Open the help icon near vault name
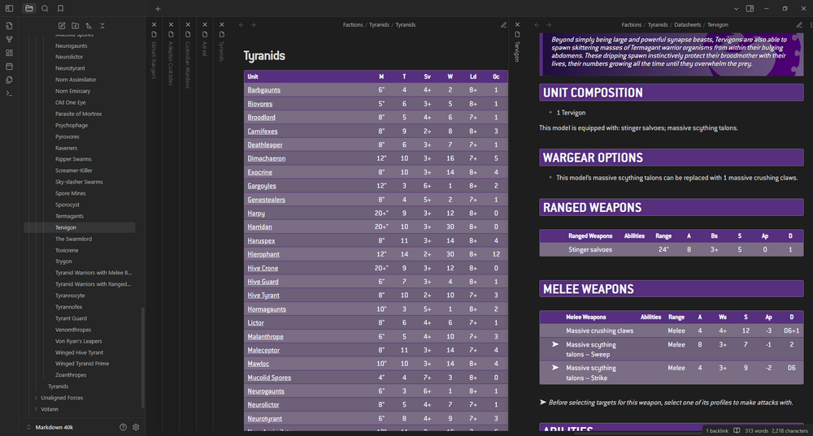Image resolution: width=813 pixels, height=436 pixels. 123,427
